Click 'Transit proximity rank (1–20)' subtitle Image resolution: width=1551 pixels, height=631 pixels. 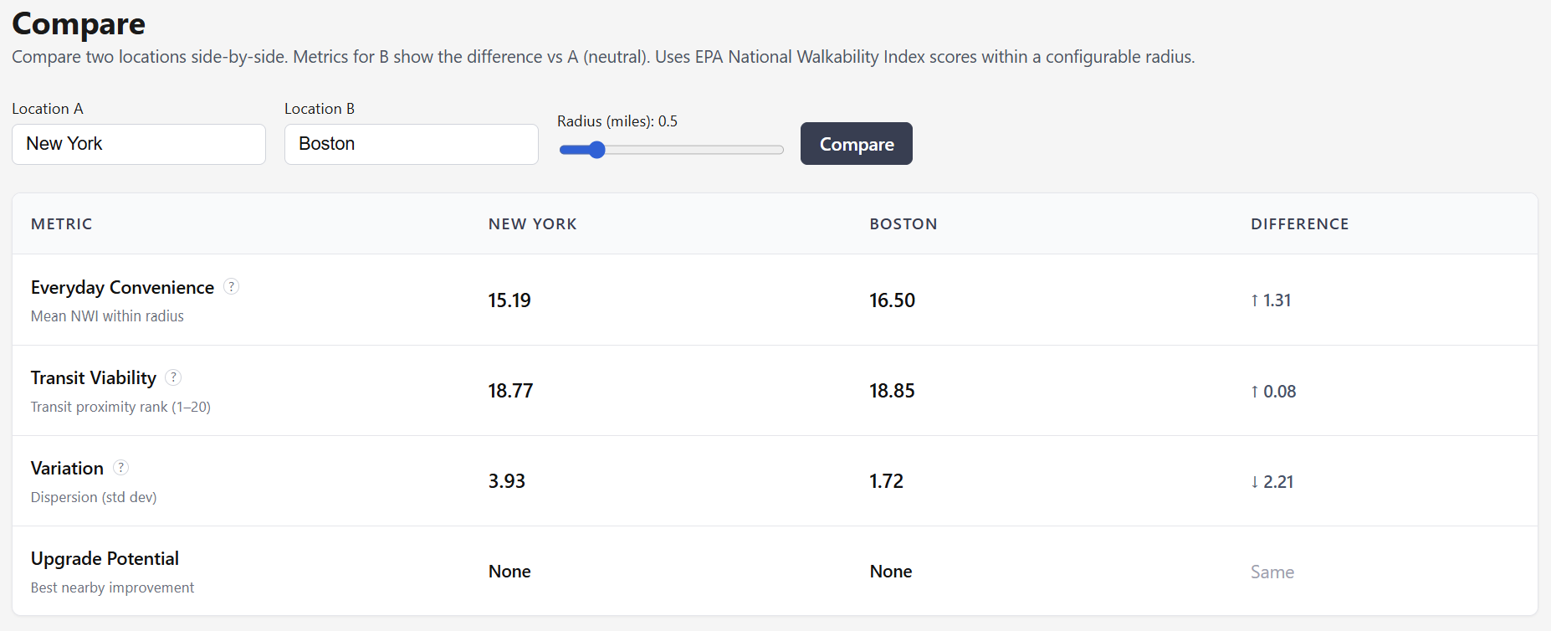coord(120,407)
